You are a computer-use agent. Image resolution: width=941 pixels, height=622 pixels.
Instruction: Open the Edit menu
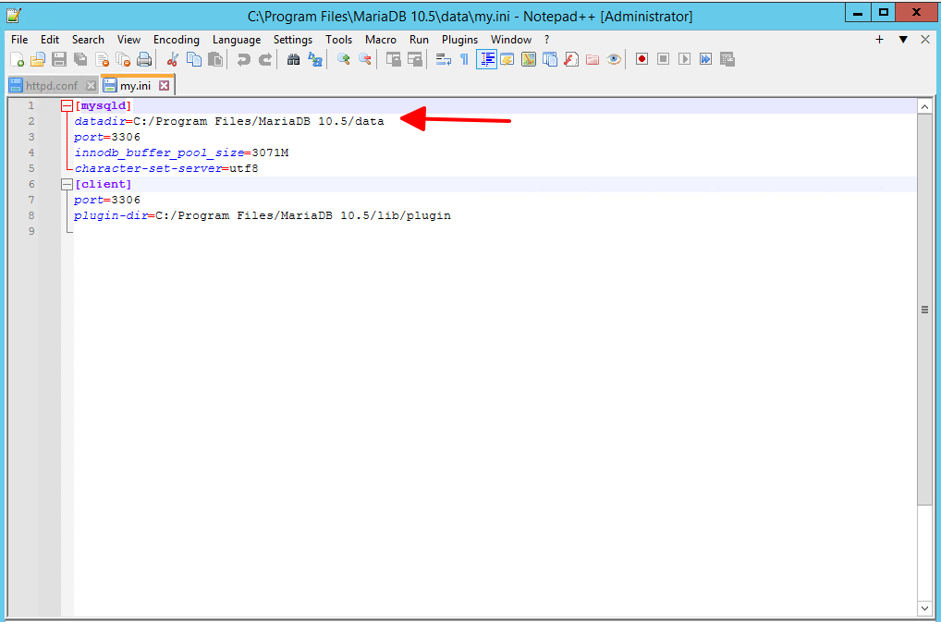coord(50,40)
